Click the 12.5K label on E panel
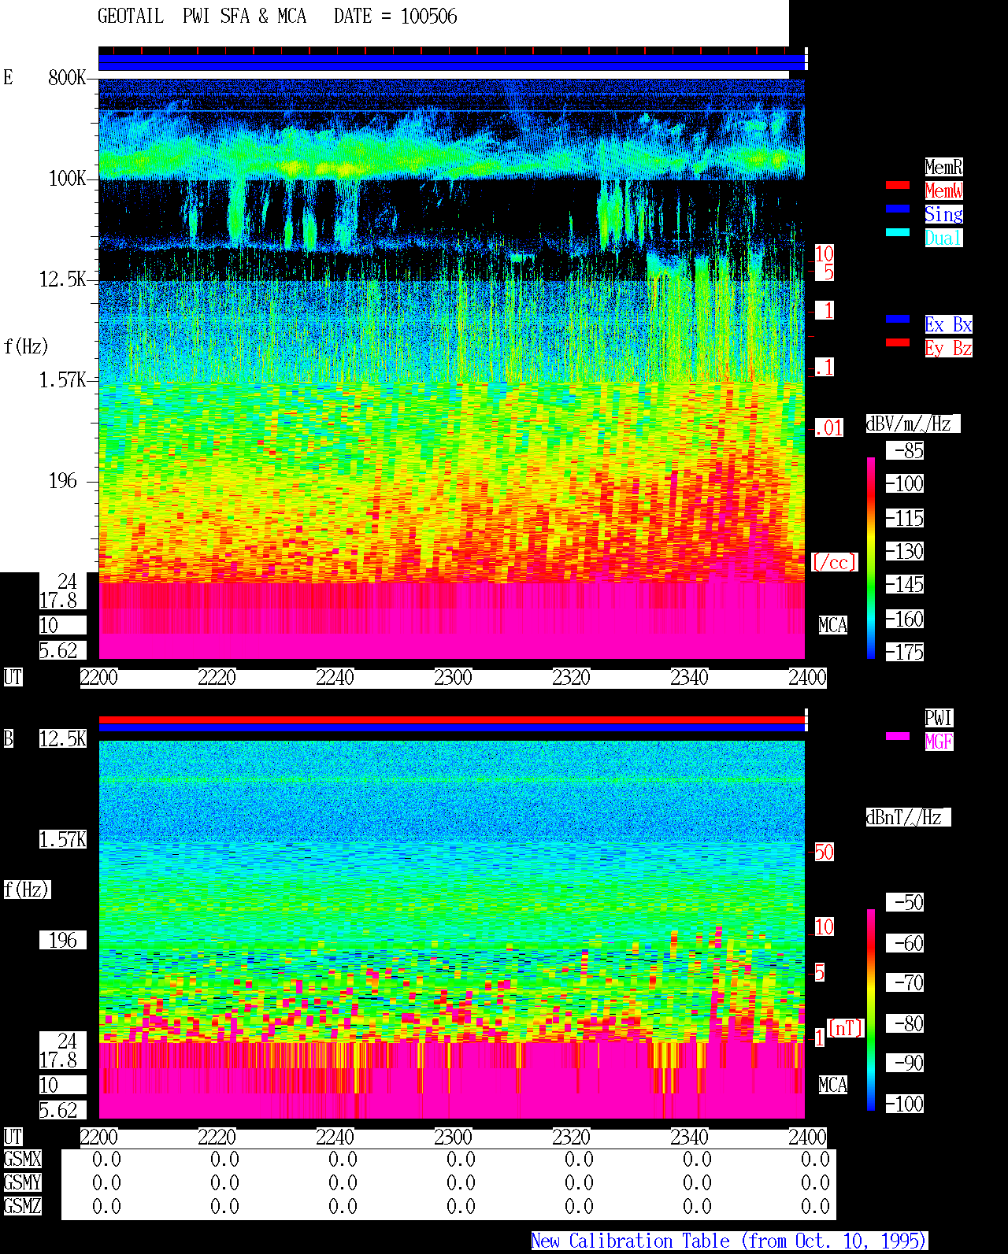The width and height of the screenshot is (1008, 1254). (x=63, y=279)
